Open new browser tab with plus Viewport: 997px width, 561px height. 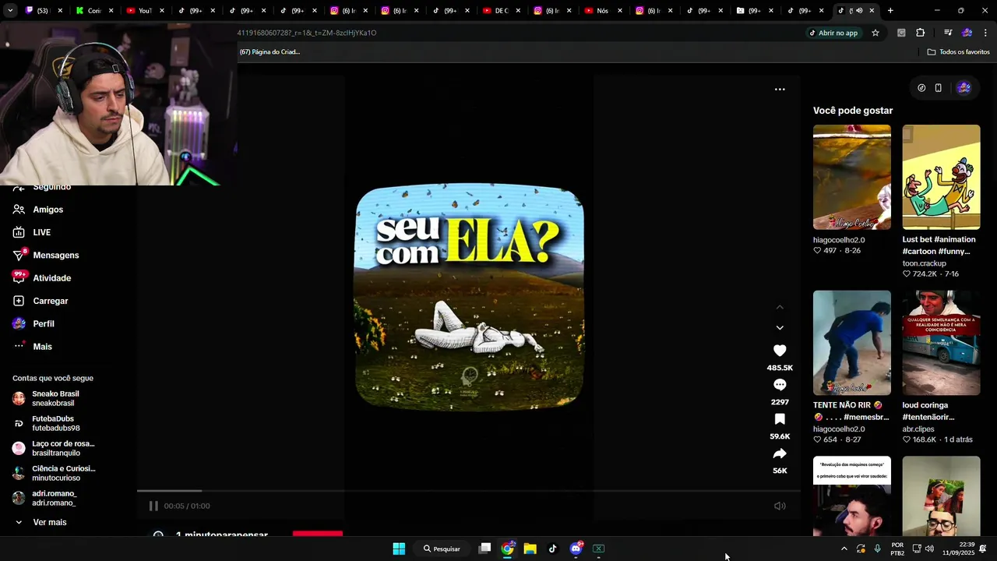coord(890,11)
